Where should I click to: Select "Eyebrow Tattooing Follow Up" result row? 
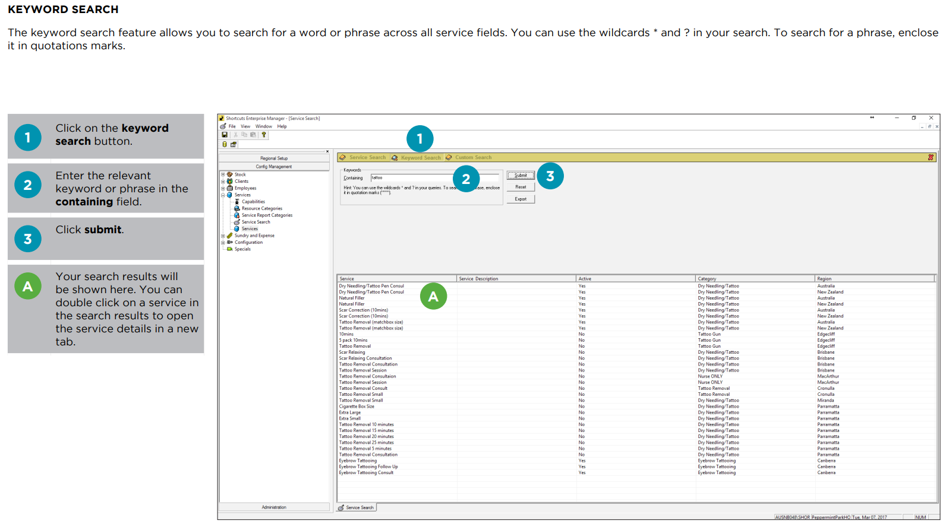click(636, 466)
